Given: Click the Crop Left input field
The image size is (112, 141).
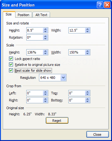Looking at the screenshot, I should pyautogui.click(x=35, y=93).
